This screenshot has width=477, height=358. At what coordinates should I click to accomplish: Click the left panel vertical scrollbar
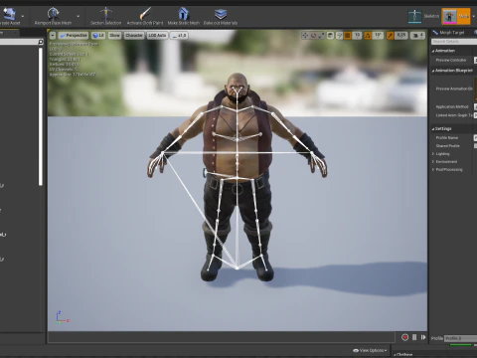point(41,116)
